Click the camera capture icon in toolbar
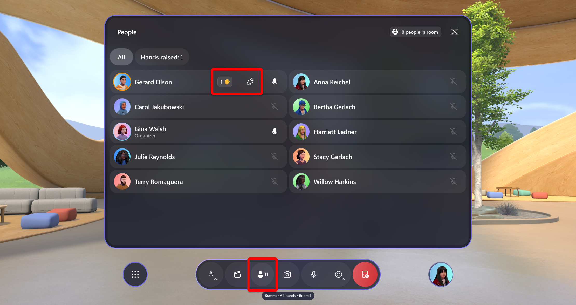This screenshot has height=305, width=576. pyautogui.click(x=288, y=275)
